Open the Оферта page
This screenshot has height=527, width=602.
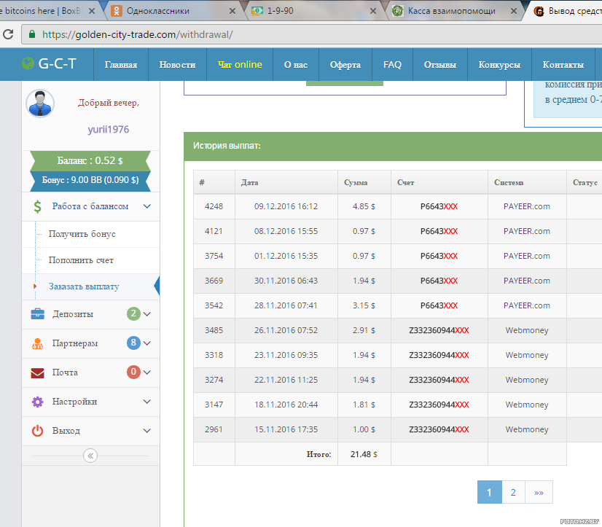[345, 65]
